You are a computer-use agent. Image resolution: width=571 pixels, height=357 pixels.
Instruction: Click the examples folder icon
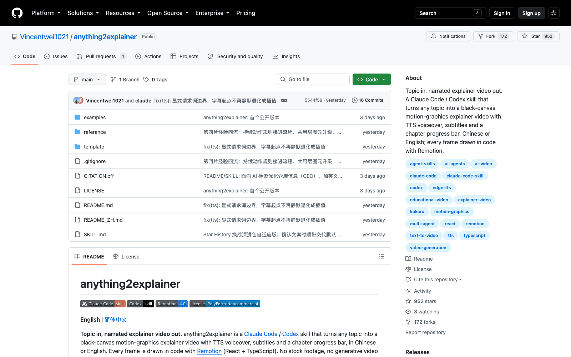tap(77, 117)
